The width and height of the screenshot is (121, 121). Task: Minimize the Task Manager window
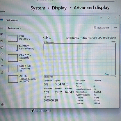coord(101,18)
